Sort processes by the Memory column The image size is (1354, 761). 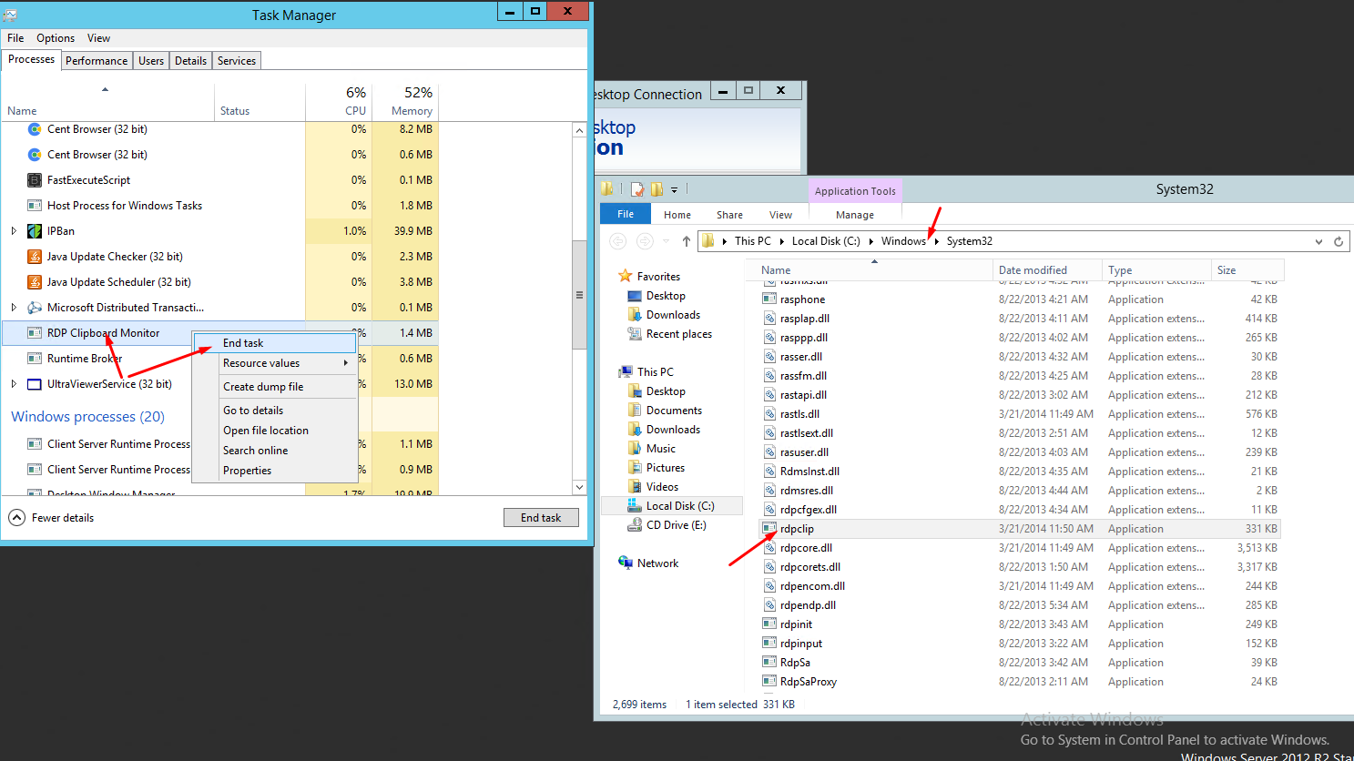click(406, 101)
